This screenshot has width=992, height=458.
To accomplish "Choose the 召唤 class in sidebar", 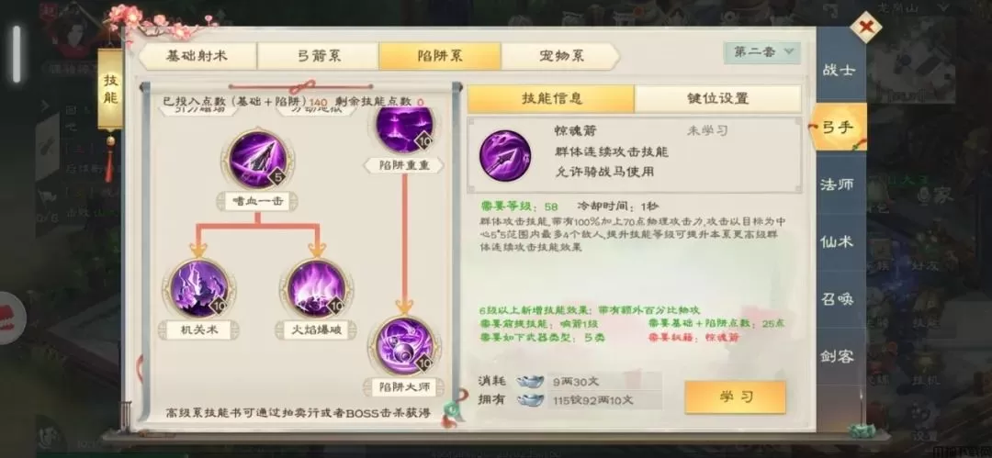I will coord(839,299).
